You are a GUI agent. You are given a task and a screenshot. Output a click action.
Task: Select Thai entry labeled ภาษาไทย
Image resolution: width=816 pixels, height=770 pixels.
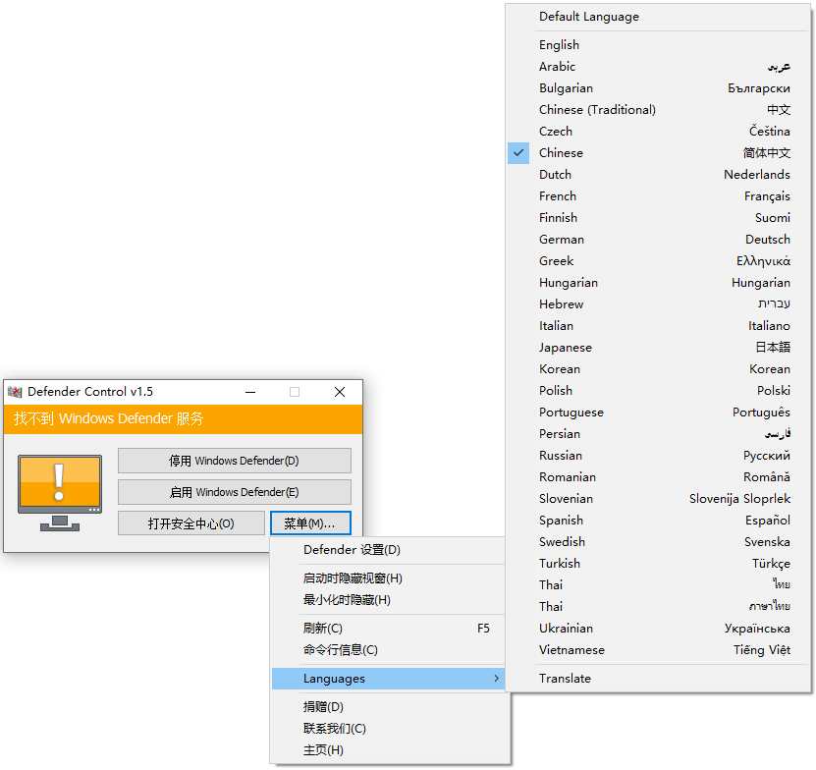tap(658, 607)
